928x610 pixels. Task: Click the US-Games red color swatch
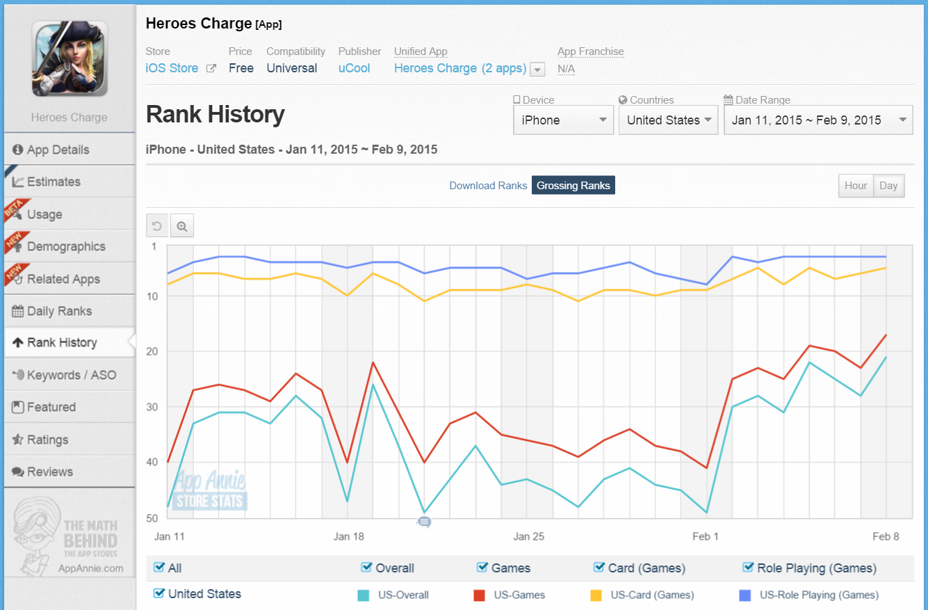coord(479,595)
